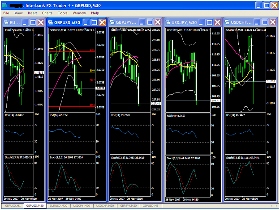This screenshot has height=210, width=280.
Task: Switch to the USDCHF,M30 bottom tab
Action: [x=105, y=206]
